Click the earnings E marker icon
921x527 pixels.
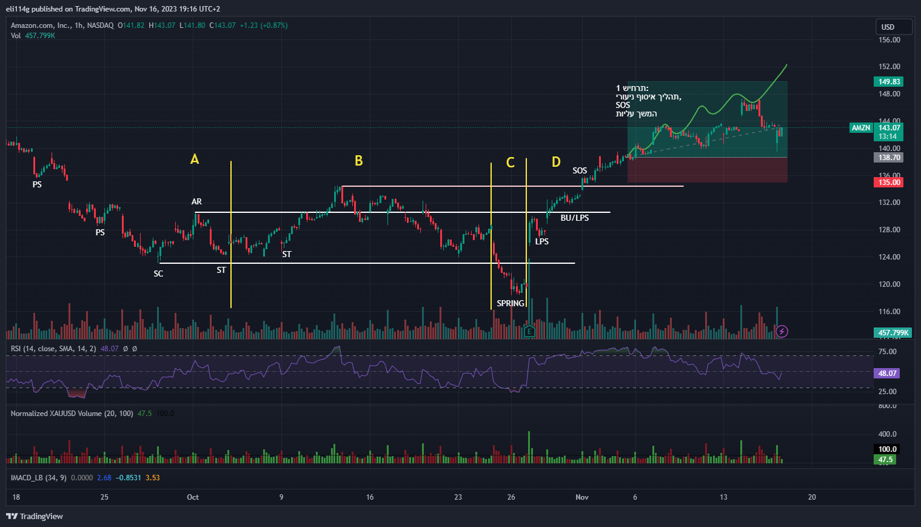click(529, 332)
